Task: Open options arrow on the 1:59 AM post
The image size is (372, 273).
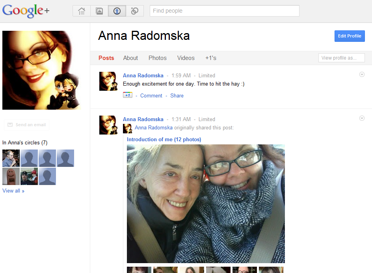Action: point(362,75)
